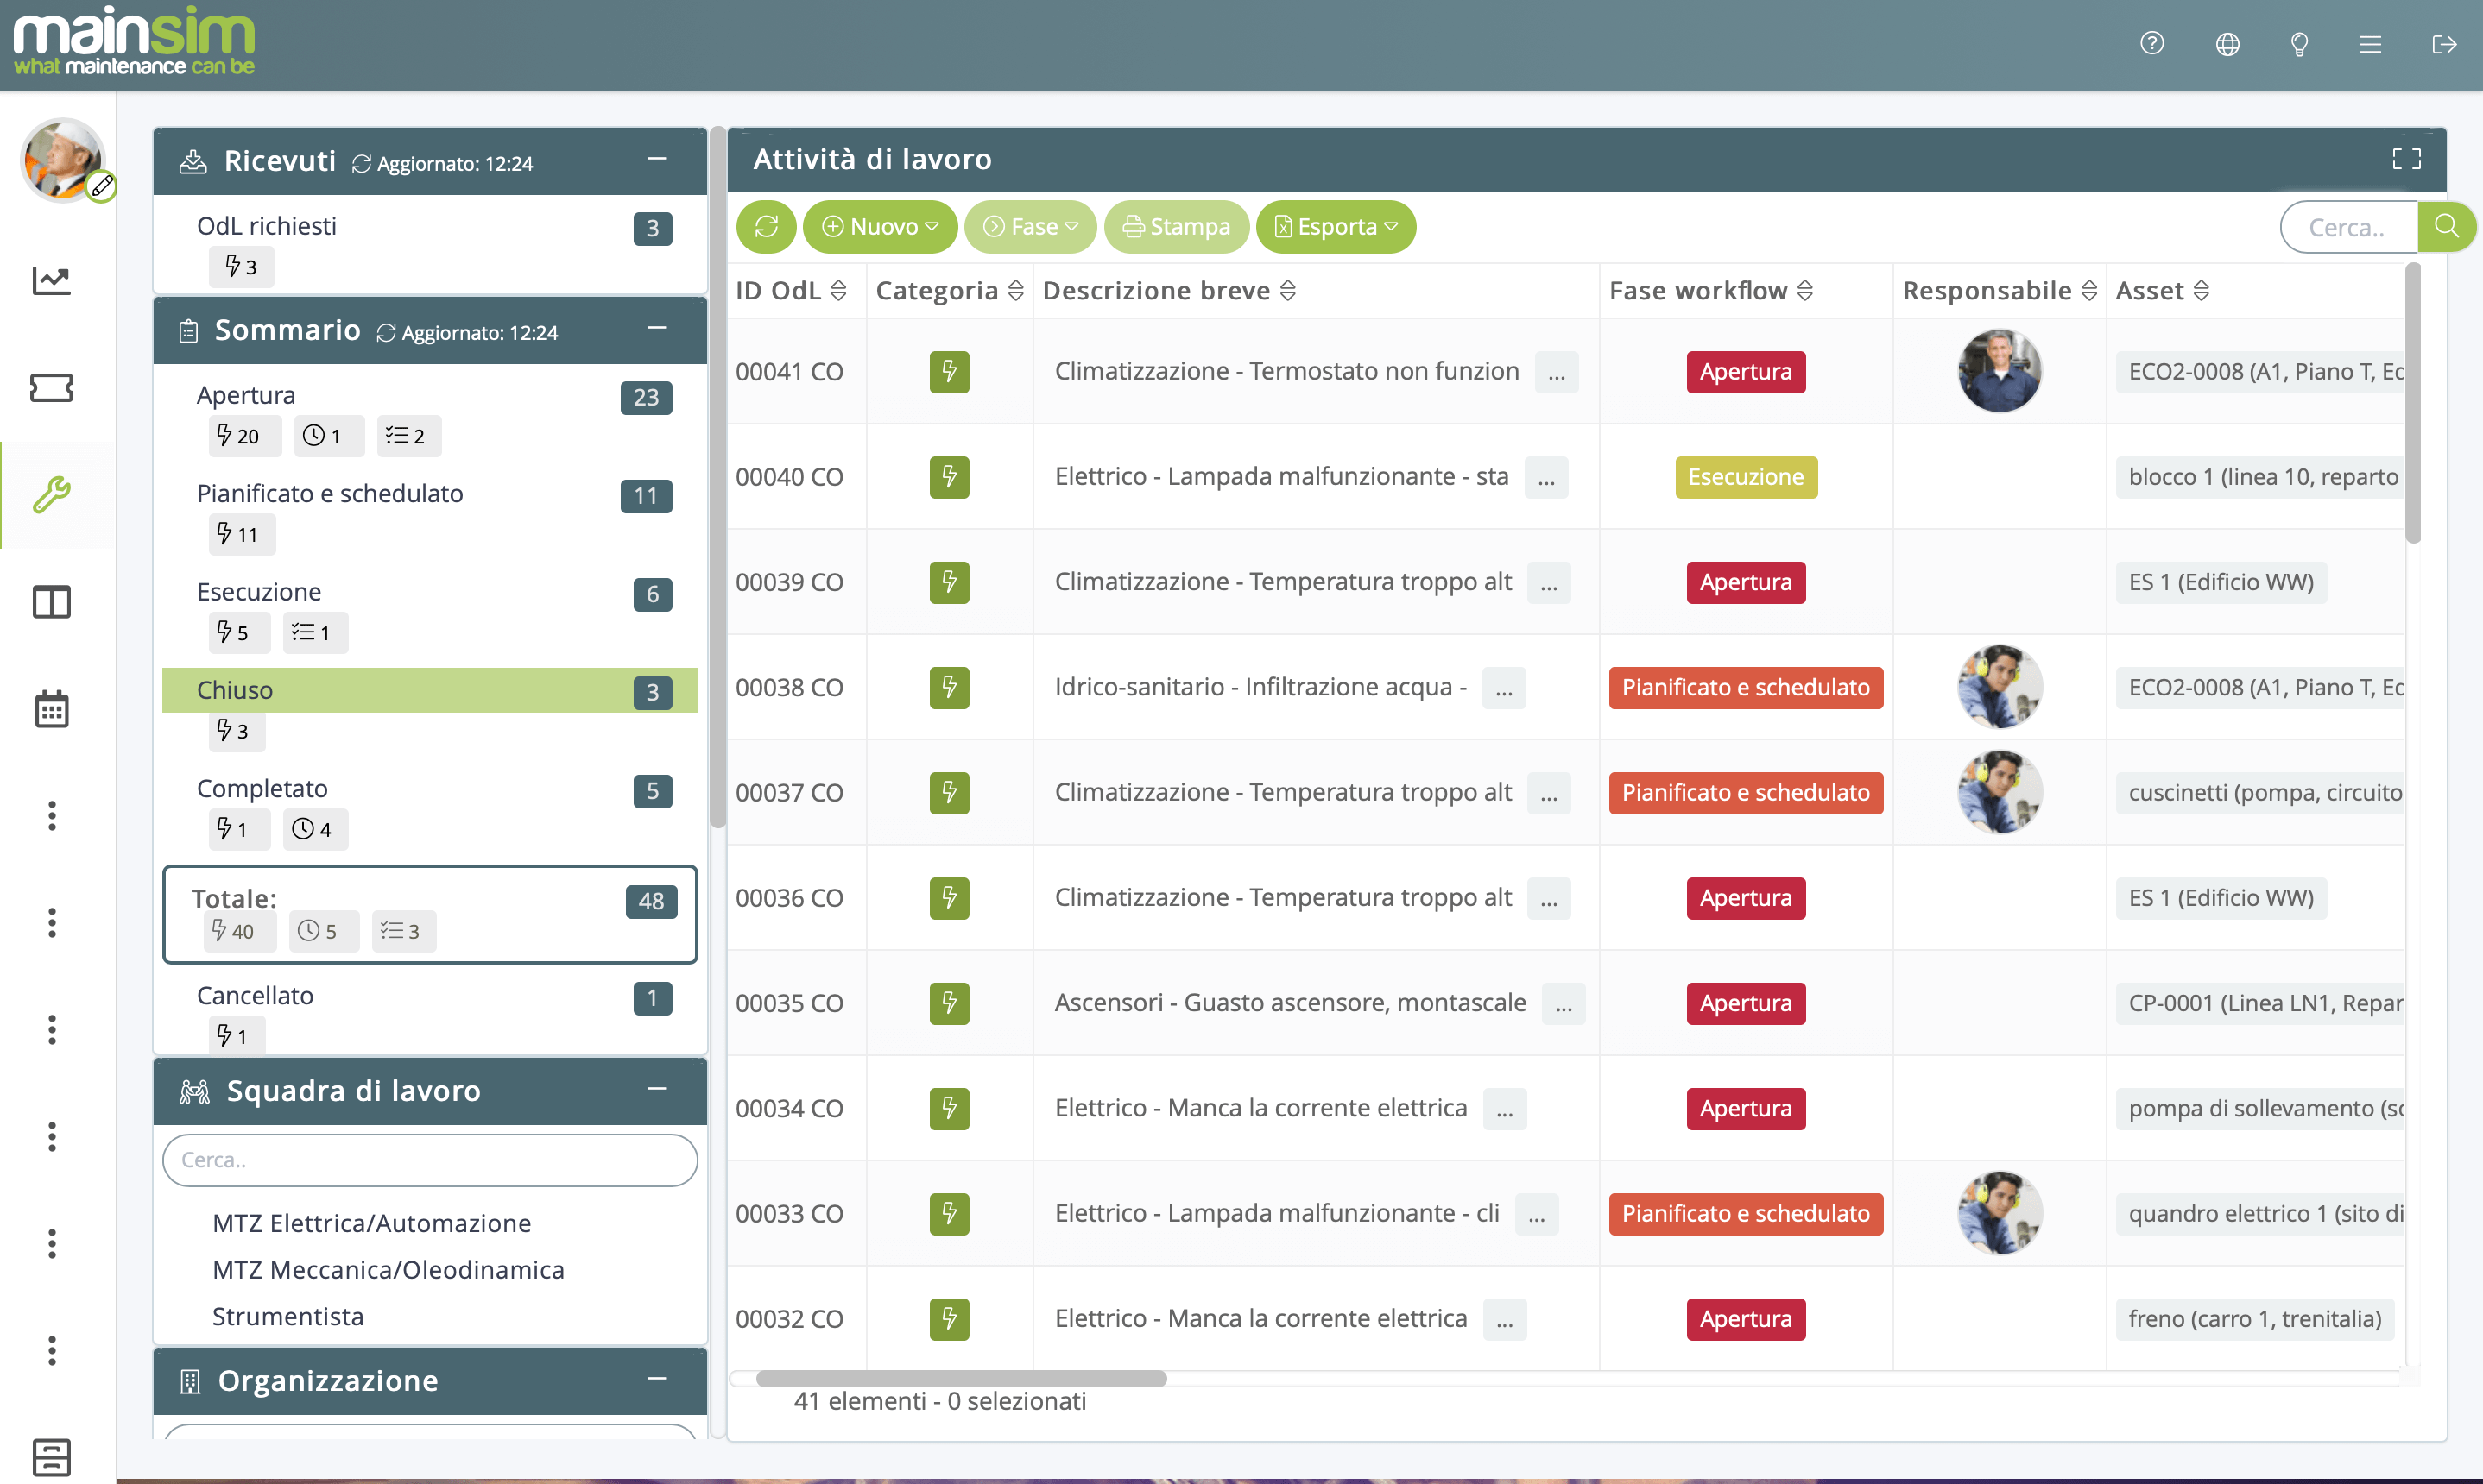Open the Nuovo dropdown
The height and width of the screenshot is (1484, 2483).
(x=881, y=227)
